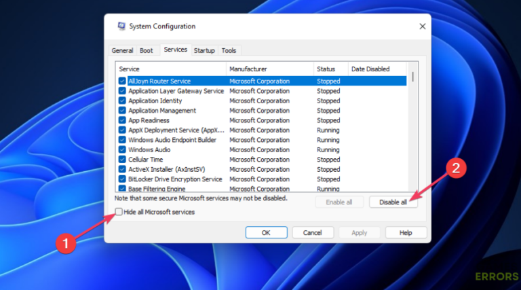Open the Boot tab

pyautogui.click(x=146, y=50)
